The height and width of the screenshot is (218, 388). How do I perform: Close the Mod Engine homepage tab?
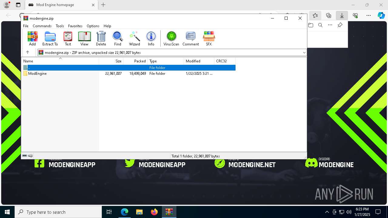(93, 5)
